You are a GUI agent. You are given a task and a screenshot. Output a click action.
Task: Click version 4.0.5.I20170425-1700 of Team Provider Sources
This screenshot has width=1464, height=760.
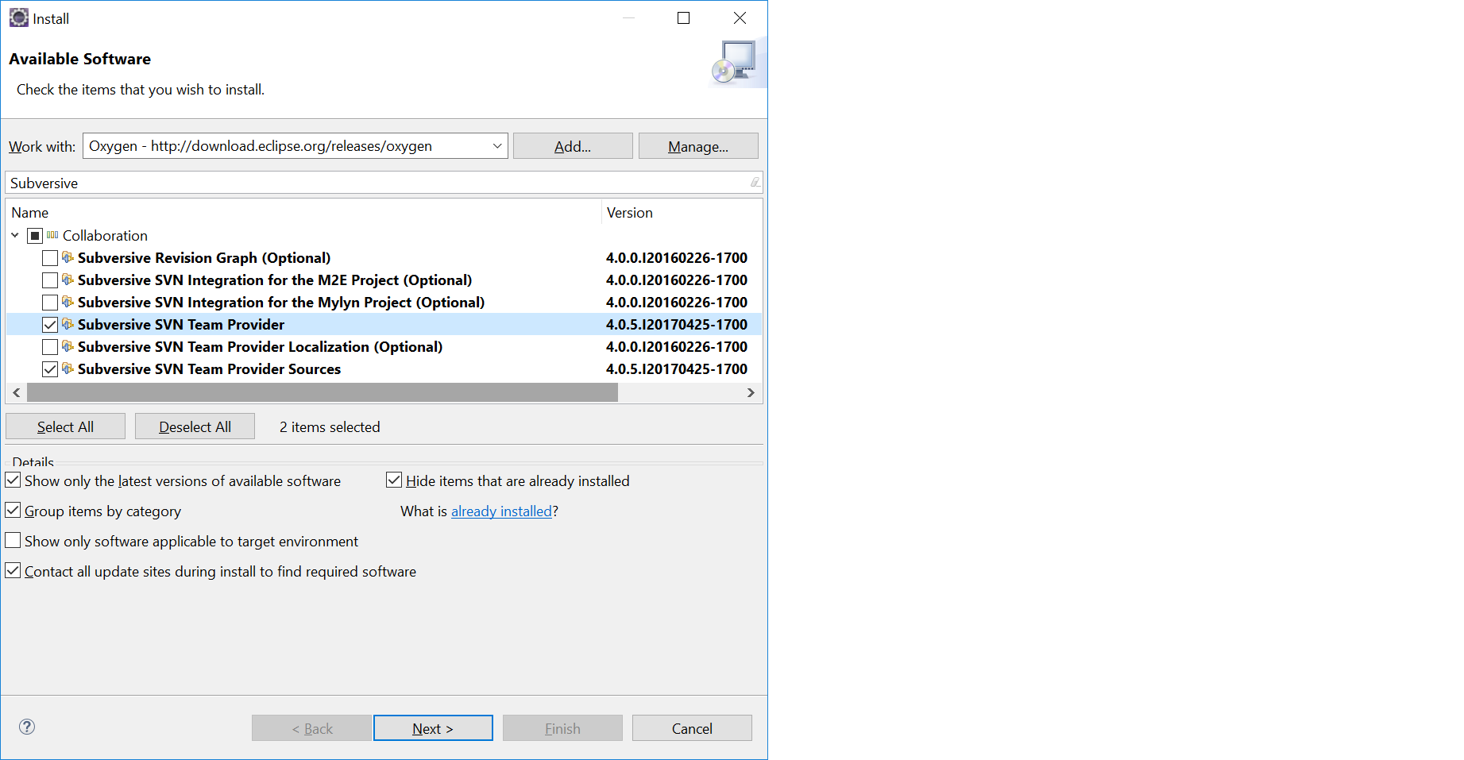click(x=677, y=368)
